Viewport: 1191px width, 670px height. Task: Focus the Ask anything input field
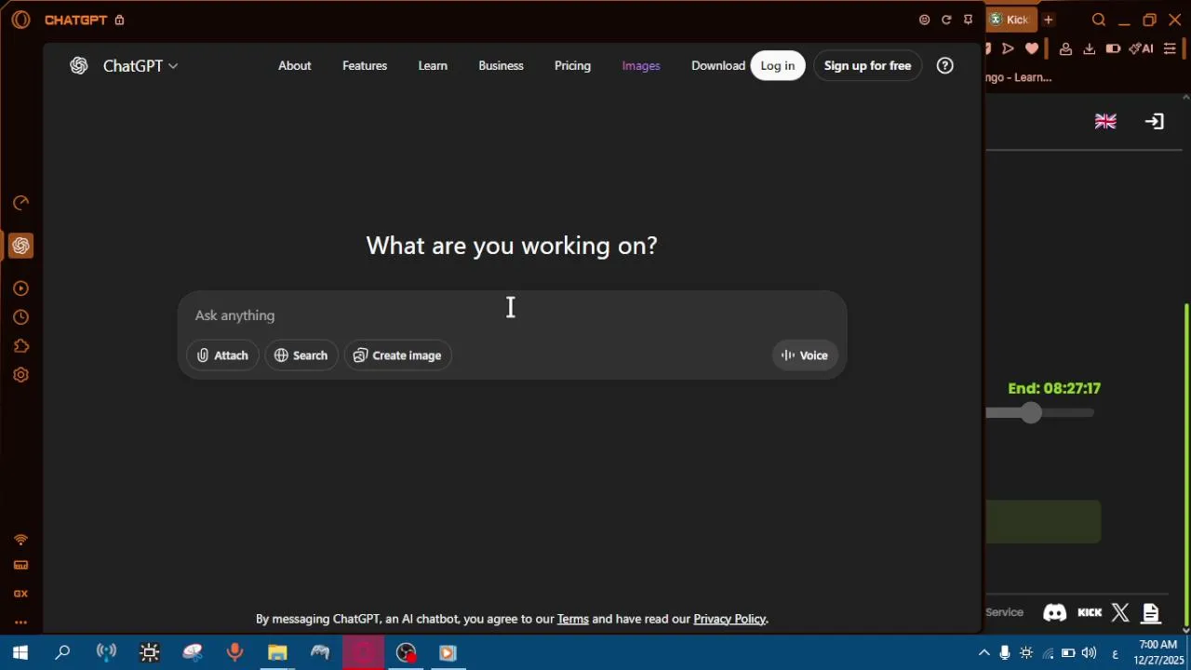(x=512, y=315)
